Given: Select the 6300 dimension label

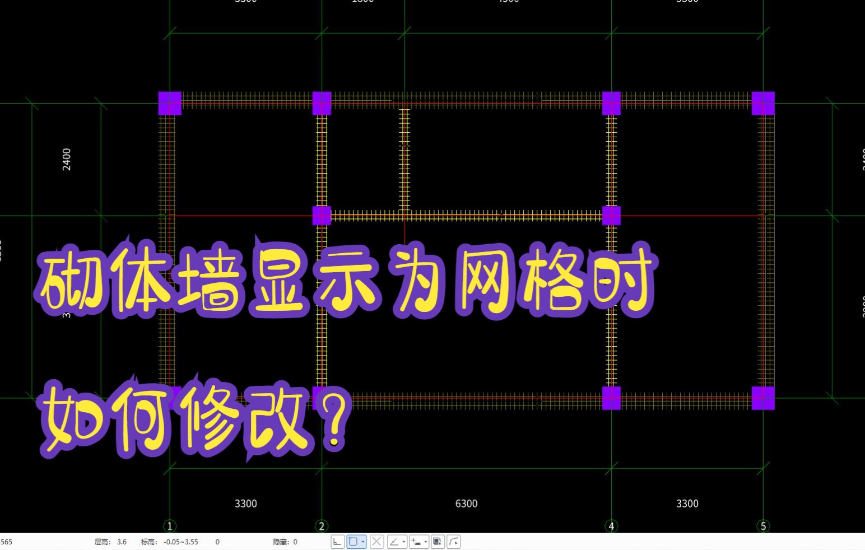Looking at the screenshot, I should 466,504.
